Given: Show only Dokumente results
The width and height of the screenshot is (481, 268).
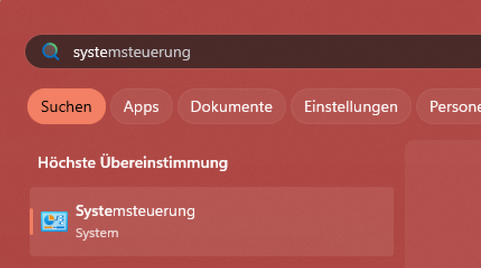Looking at the screenshot, I should 231,106.
